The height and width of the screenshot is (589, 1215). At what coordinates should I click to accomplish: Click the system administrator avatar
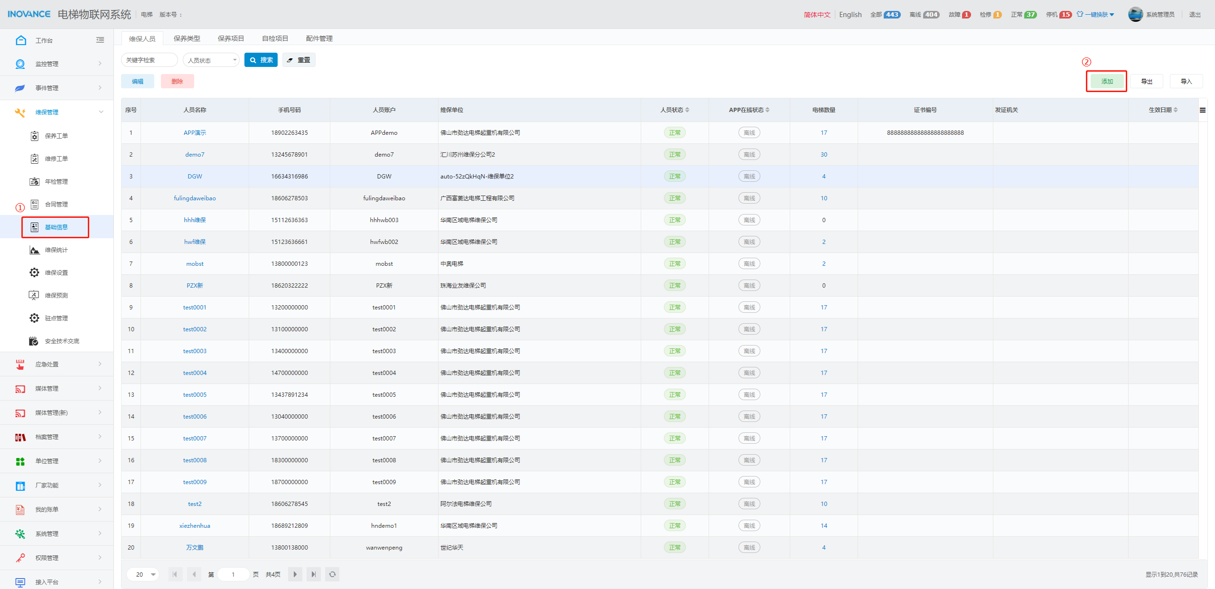coord(1135,15)
